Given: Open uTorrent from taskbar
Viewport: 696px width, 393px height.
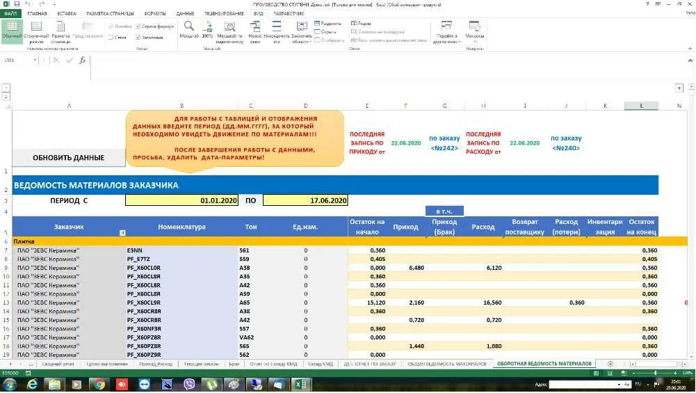Looking at the screenshot, I should click(x=212, y=384).
